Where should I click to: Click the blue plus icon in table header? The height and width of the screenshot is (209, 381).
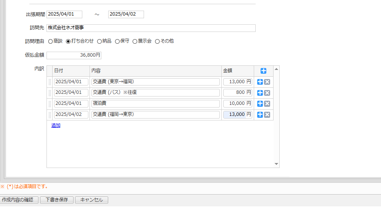tap(263, 71)
